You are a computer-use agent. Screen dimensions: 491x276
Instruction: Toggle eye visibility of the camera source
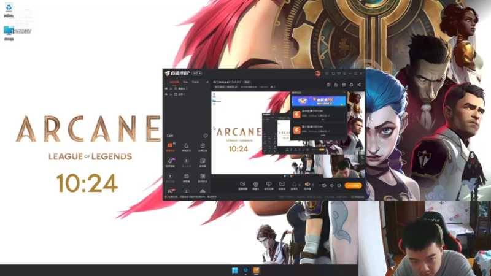coord(166,88)
